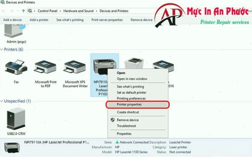The width and height of the screenshot is (252, 157).
Task: Choose Properties at context menu bottom
Action: [x=138, y=134]
